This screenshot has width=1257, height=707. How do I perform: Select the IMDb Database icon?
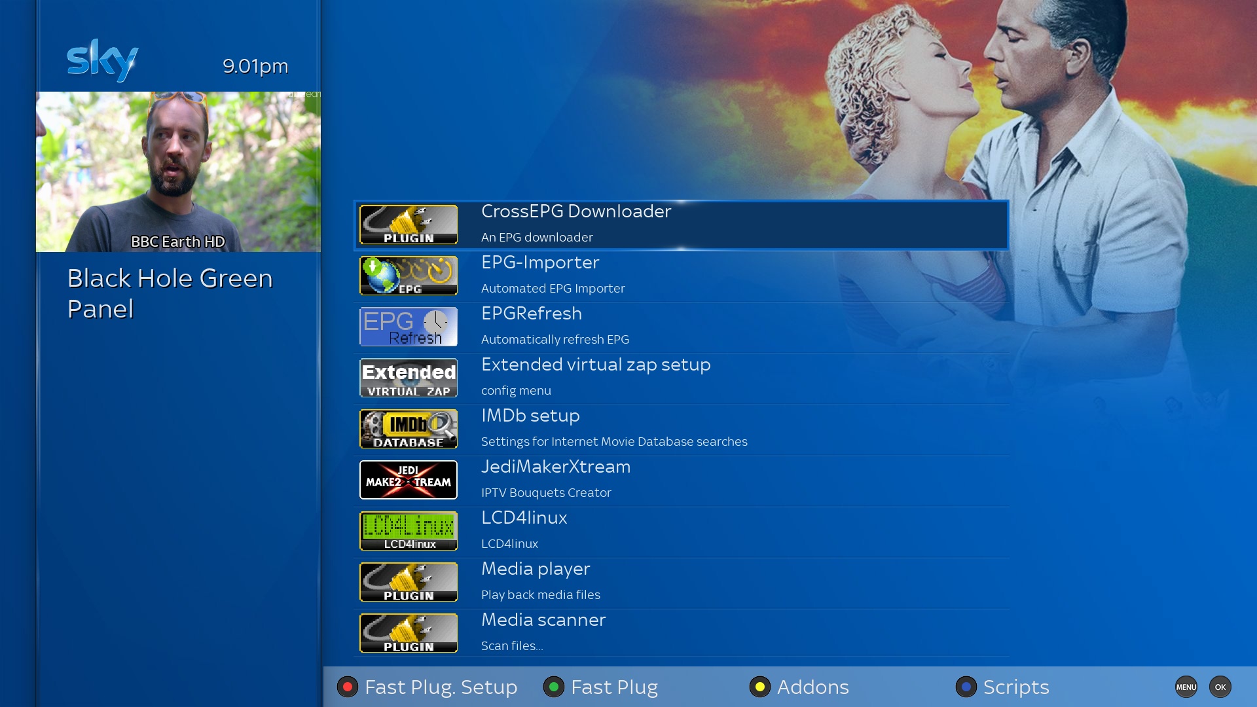point(409,429)
